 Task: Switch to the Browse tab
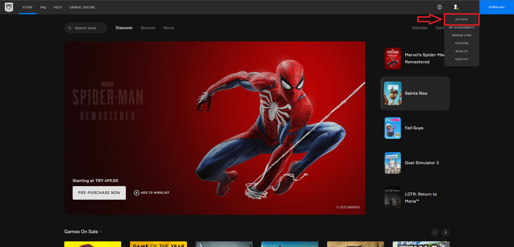tap(148, 28)
